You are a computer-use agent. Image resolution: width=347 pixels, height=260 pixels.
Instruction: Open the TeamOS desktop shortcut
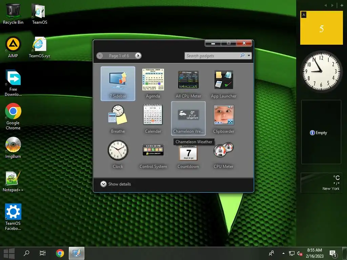39,14
